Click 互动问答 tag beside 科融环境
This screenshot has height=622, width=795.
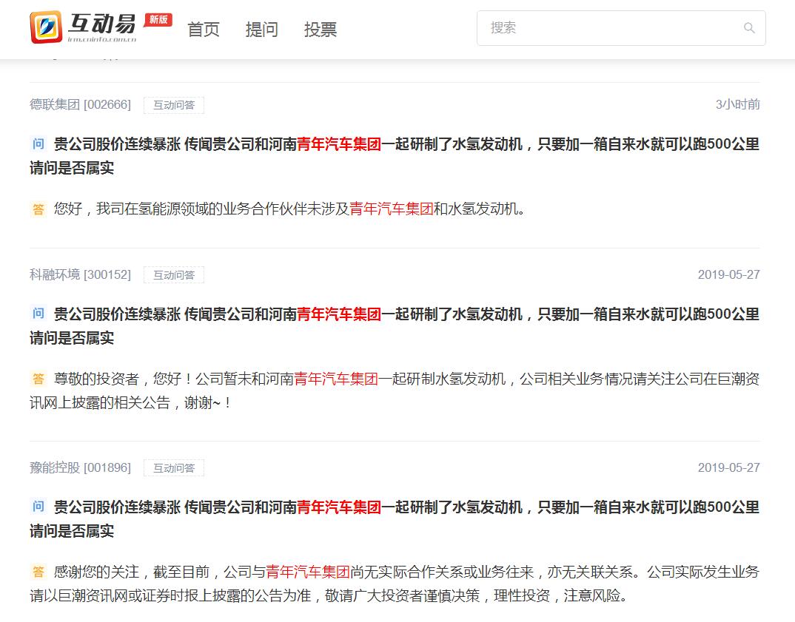pos(174,275)
